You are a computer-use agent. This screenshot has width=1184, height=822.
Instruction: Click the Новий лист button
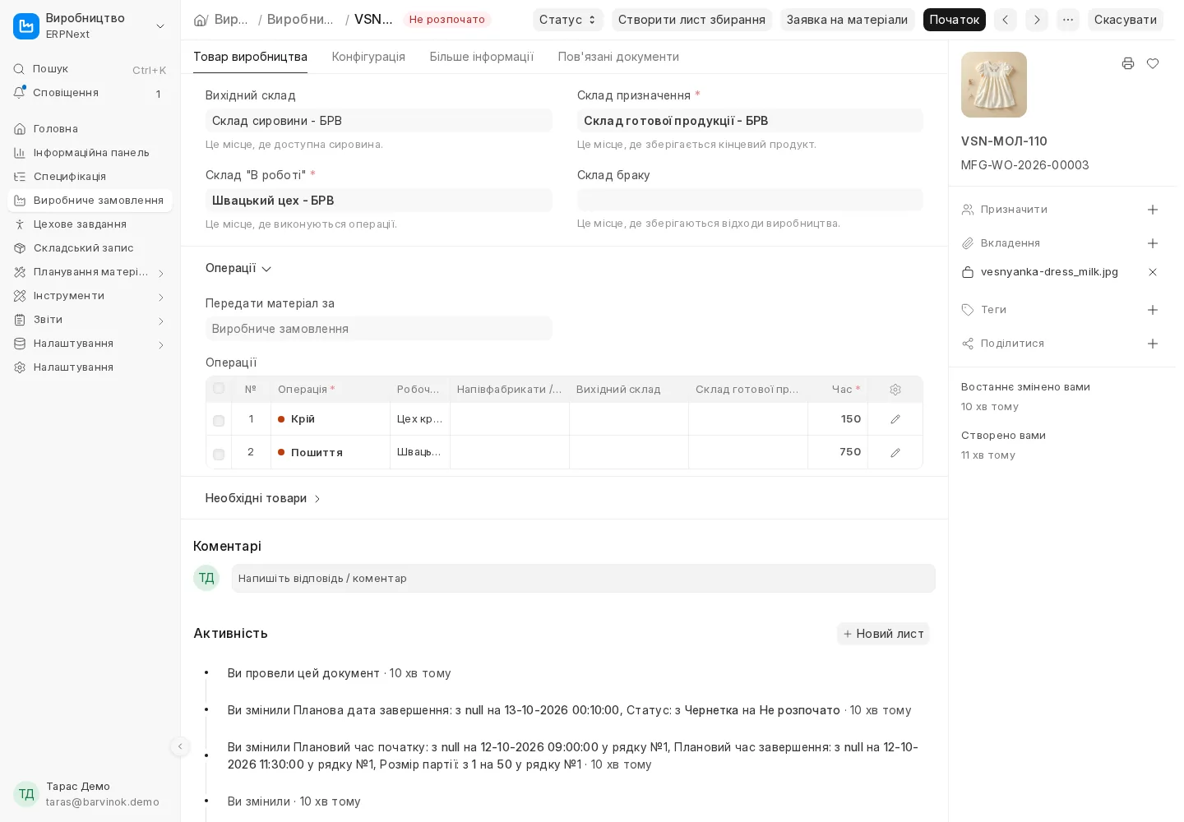click(883, 634)
